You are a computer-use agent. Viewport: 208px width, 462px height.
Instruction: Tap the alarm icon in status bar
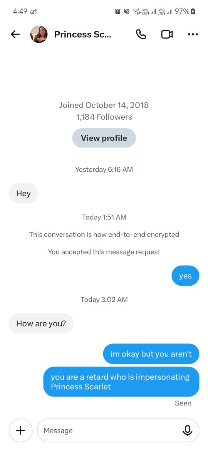coord(118,12)
